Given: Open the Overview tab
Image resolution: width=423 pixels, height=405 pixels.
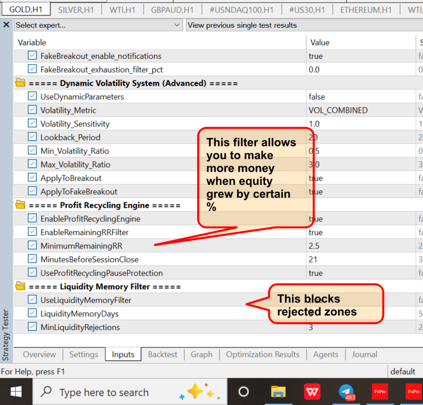Looking at the screenshot, I should (x=39, y=354).
